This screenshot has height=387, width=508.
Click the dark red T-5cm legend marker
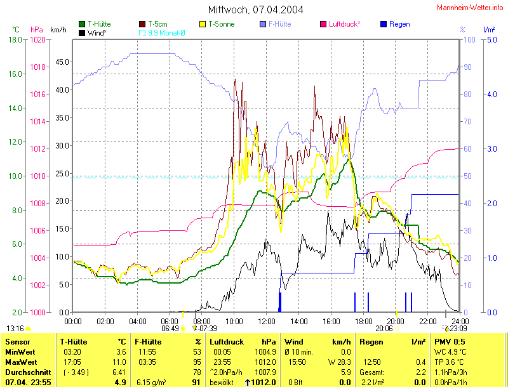[x=142, y=24]
